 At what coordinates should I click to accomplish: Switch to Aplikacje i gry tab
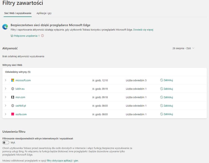click(44, 13)
